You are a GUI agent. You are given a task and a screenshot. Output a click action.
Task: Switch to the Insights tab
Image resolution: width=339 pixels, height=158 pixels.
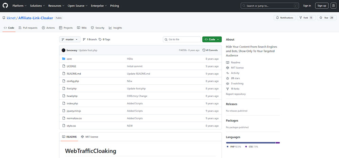[x=116, y=28]
